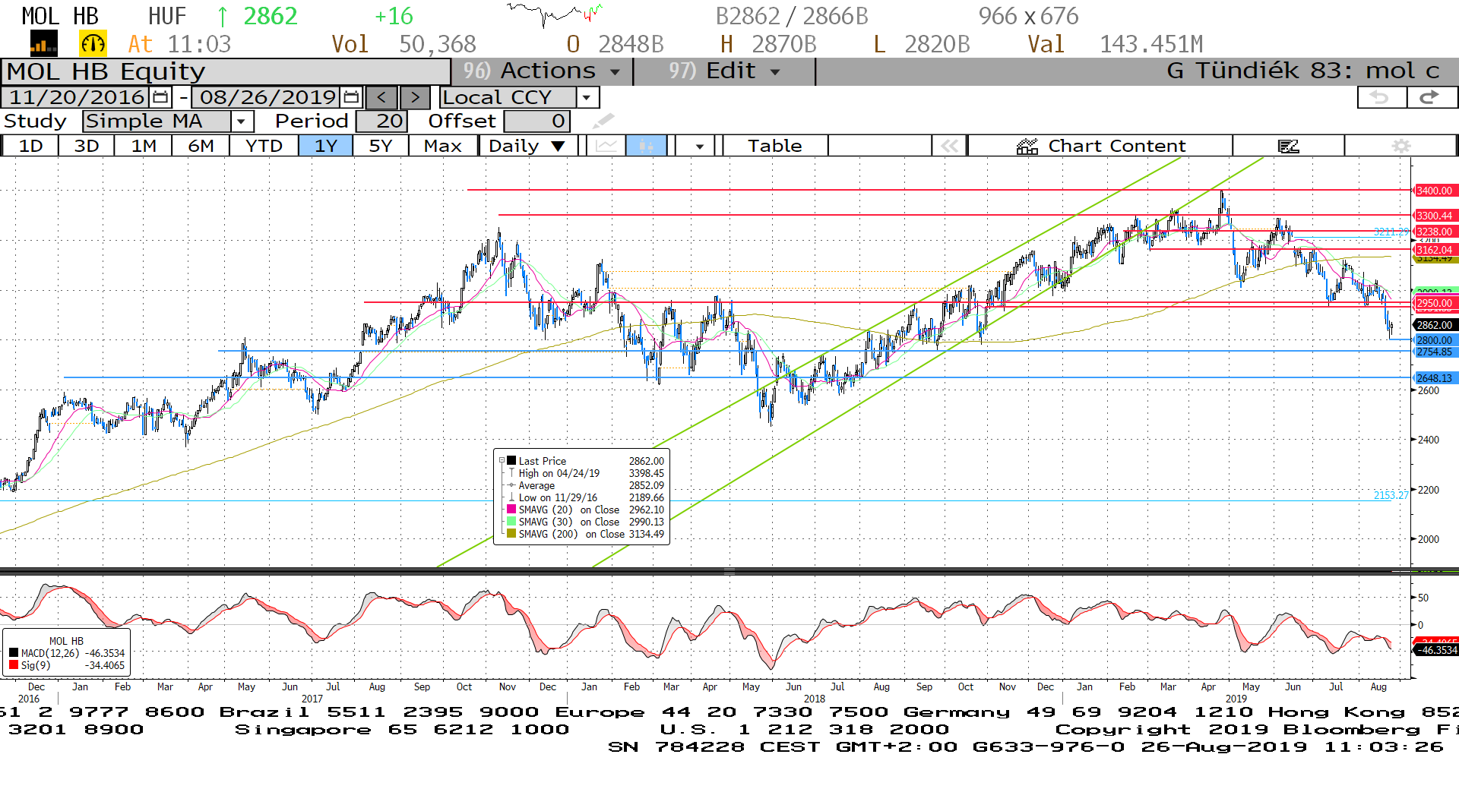
Task: Open the 96) Actions menu
Action: coord(542,71)
